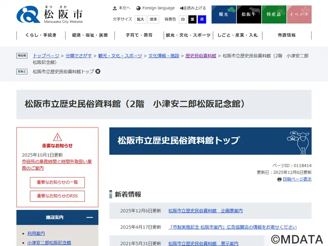Click 重要なお知らせのRSS button
Screen dimensions: 328x246
(x=57, y=196)
